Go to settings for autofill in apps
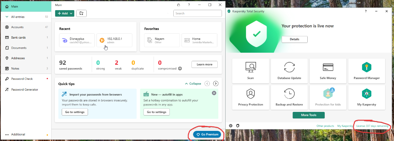Viewport: 394px width, 141px height. (157, 112)
